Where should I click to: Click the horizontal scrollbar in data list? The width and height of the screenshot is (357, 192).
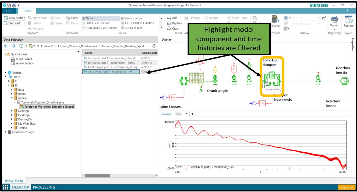pyautogui.click(x=98, y=176)
